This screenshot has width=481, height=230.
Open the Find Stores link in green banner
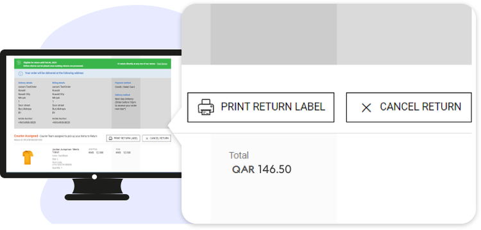coord(162,64)
